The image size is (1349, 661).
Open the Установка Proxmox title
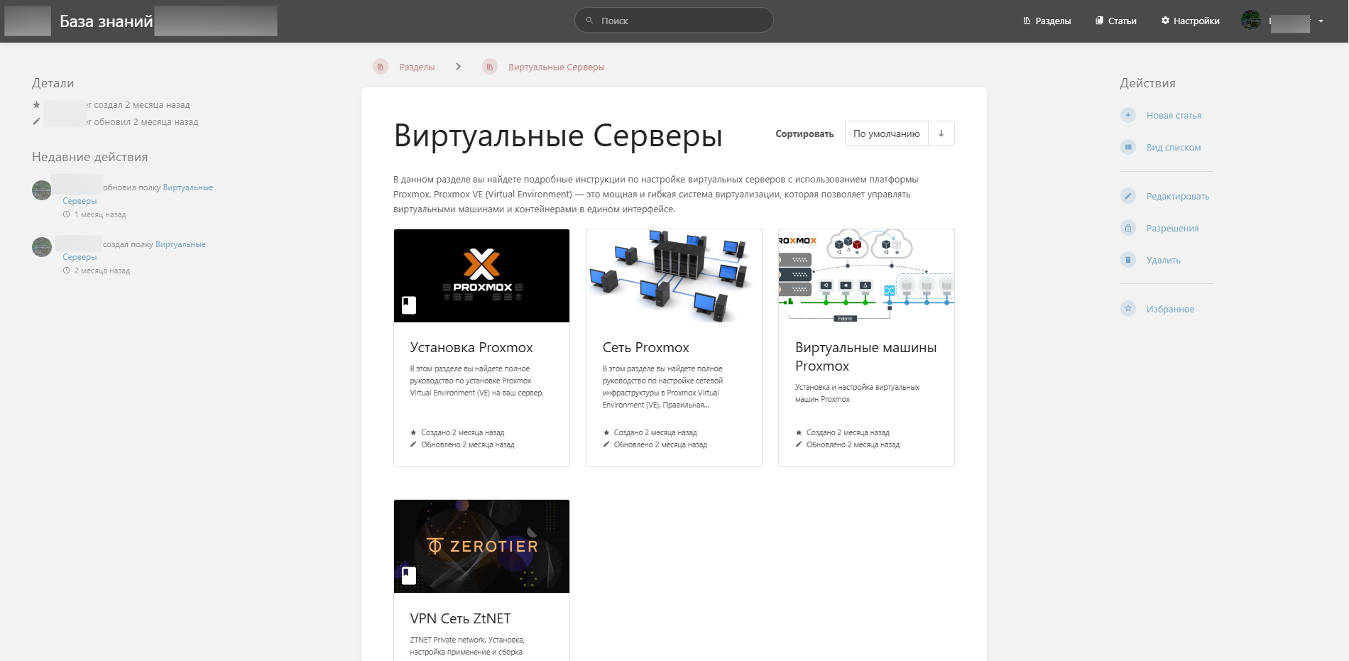click(471, 347)
